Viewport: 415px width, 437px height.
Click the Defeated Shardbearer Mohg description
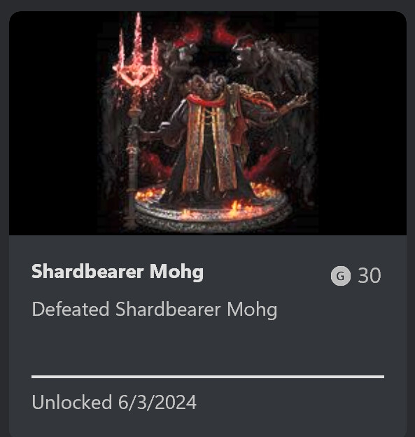(x=154, y=310)
